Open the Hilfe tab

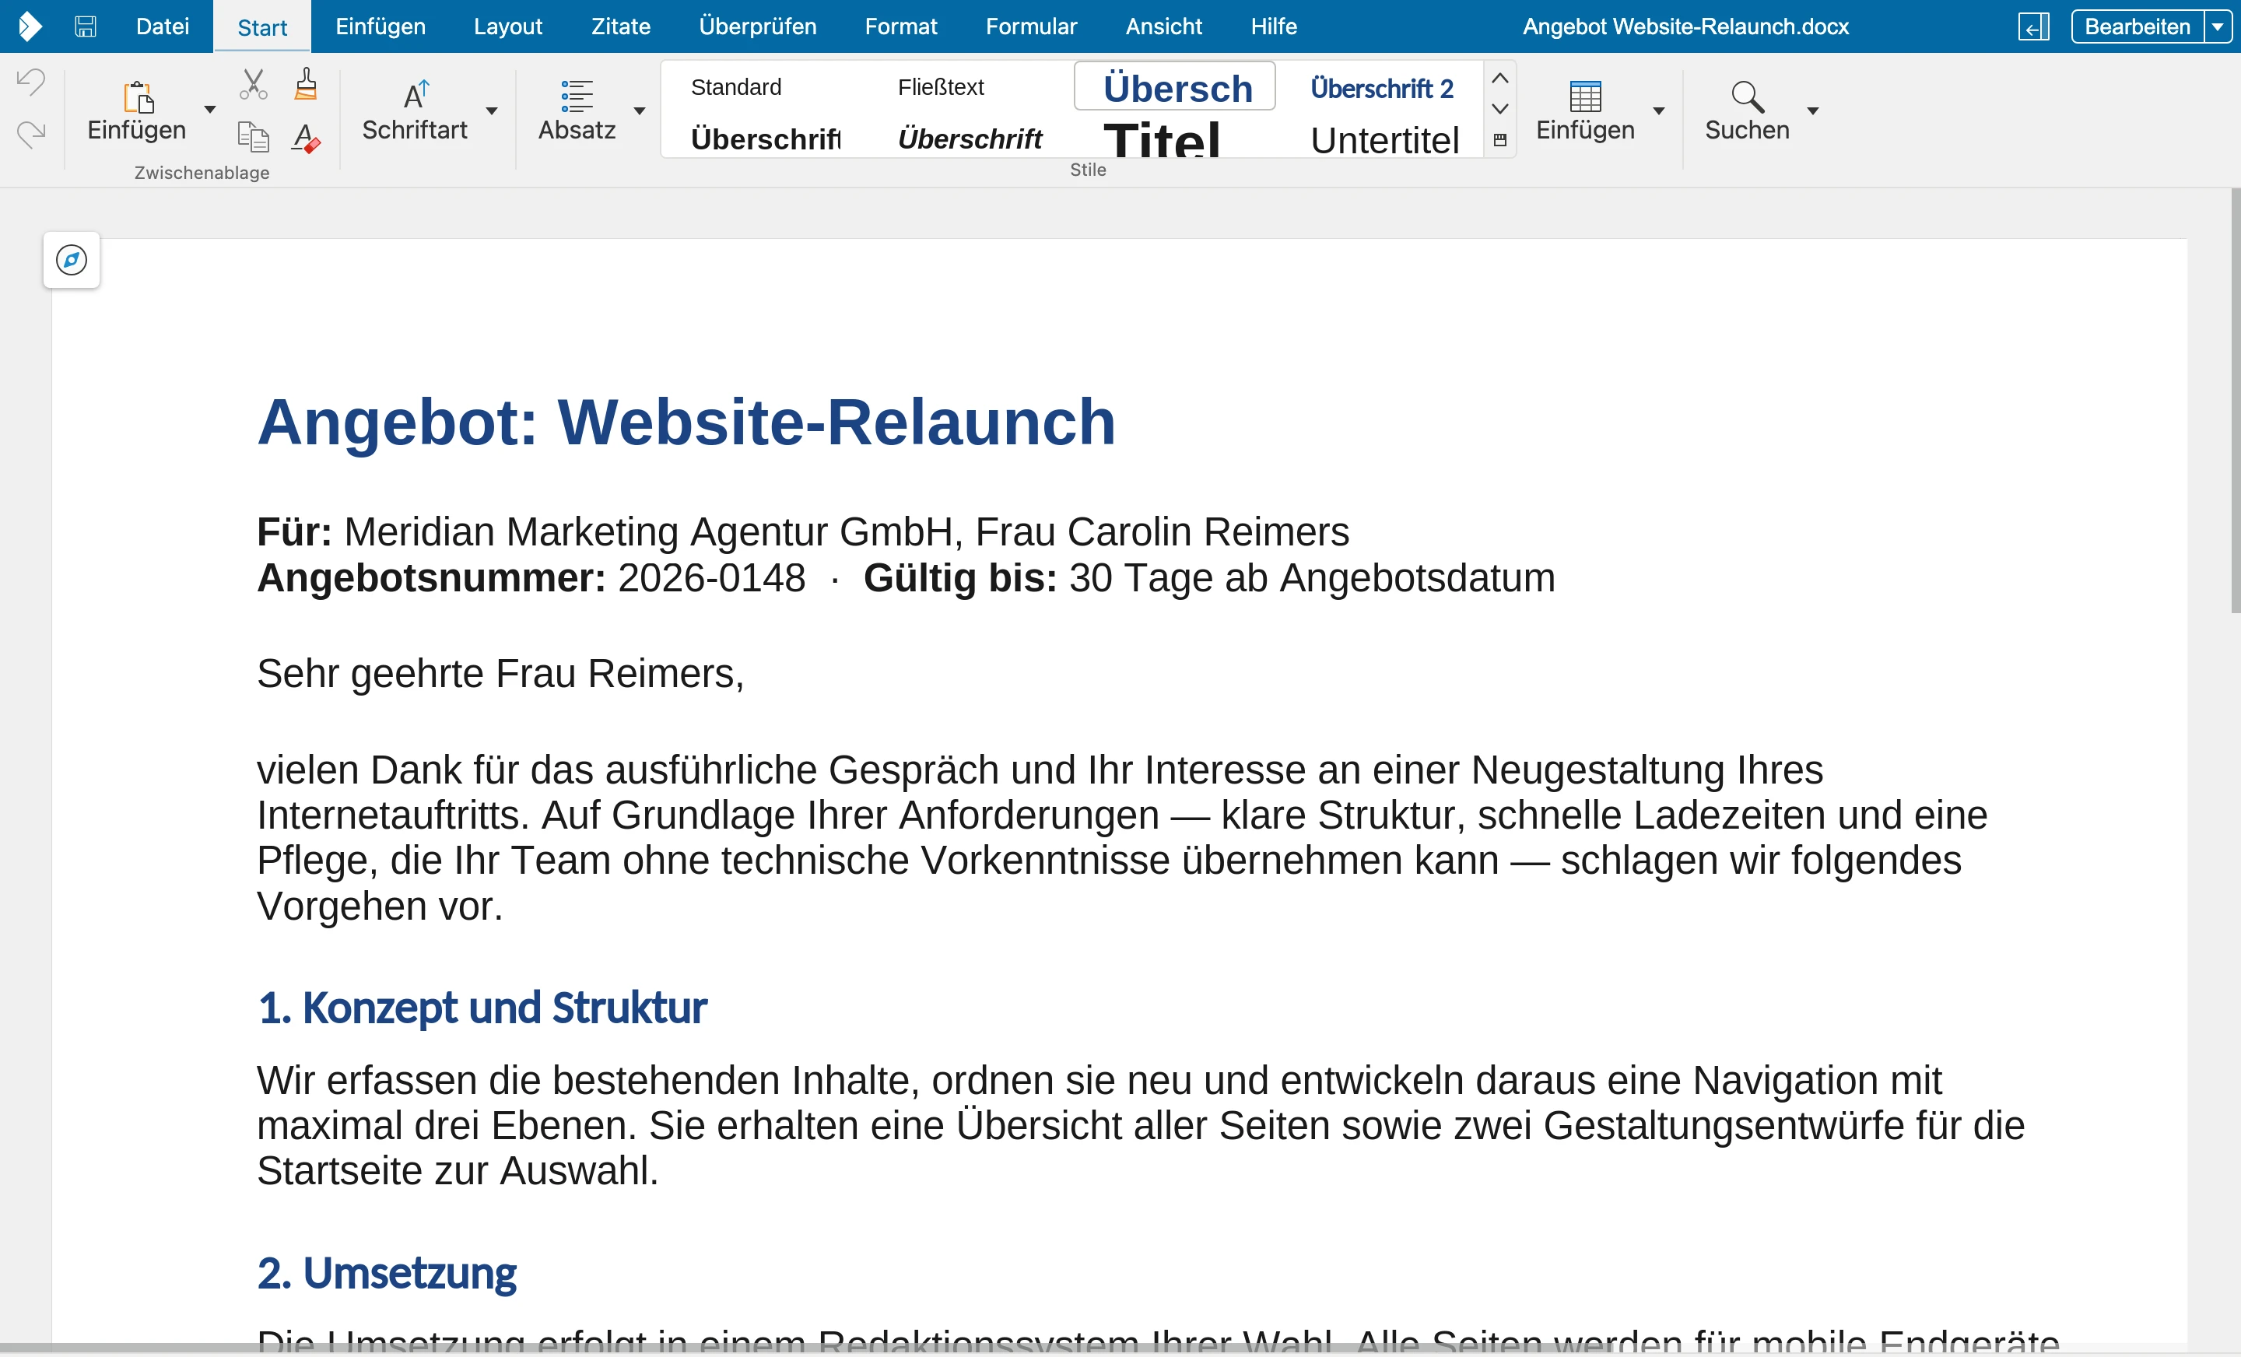click(1273, 26)
